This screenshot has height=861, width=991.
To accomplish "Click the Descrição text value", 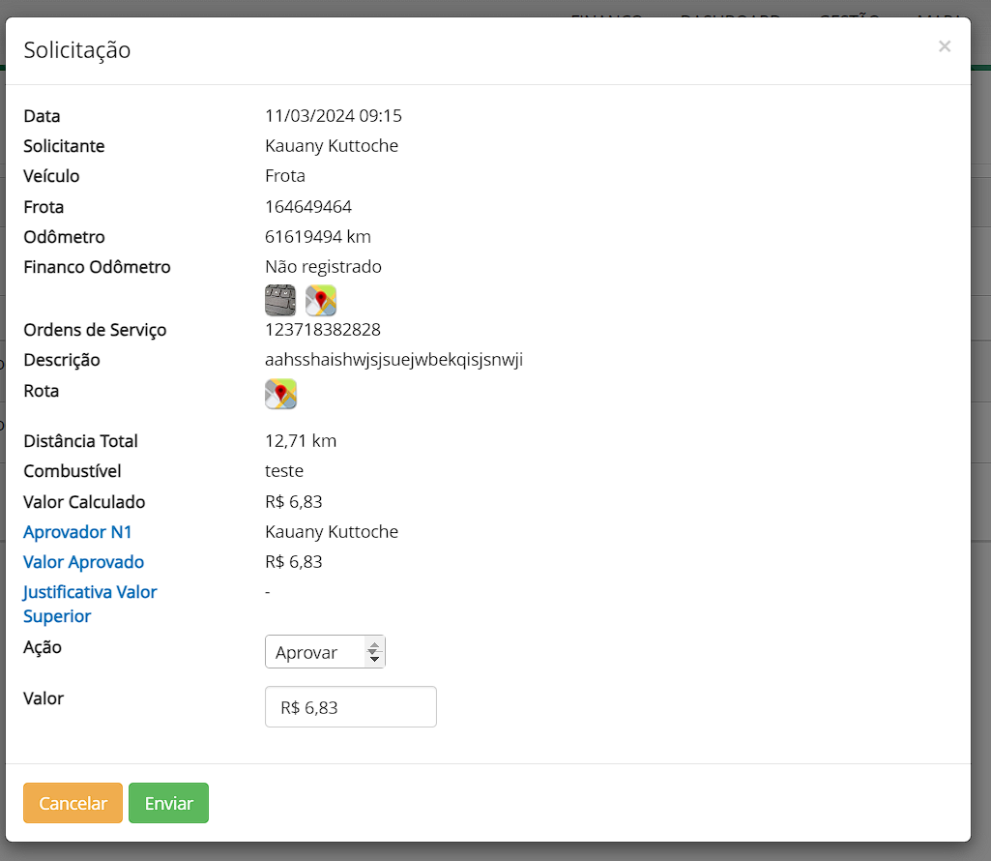I will click(393, 360).
